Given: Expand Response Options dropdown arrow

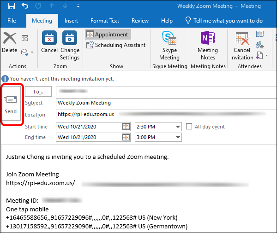Looking at the screenshot, I should 266,56.
